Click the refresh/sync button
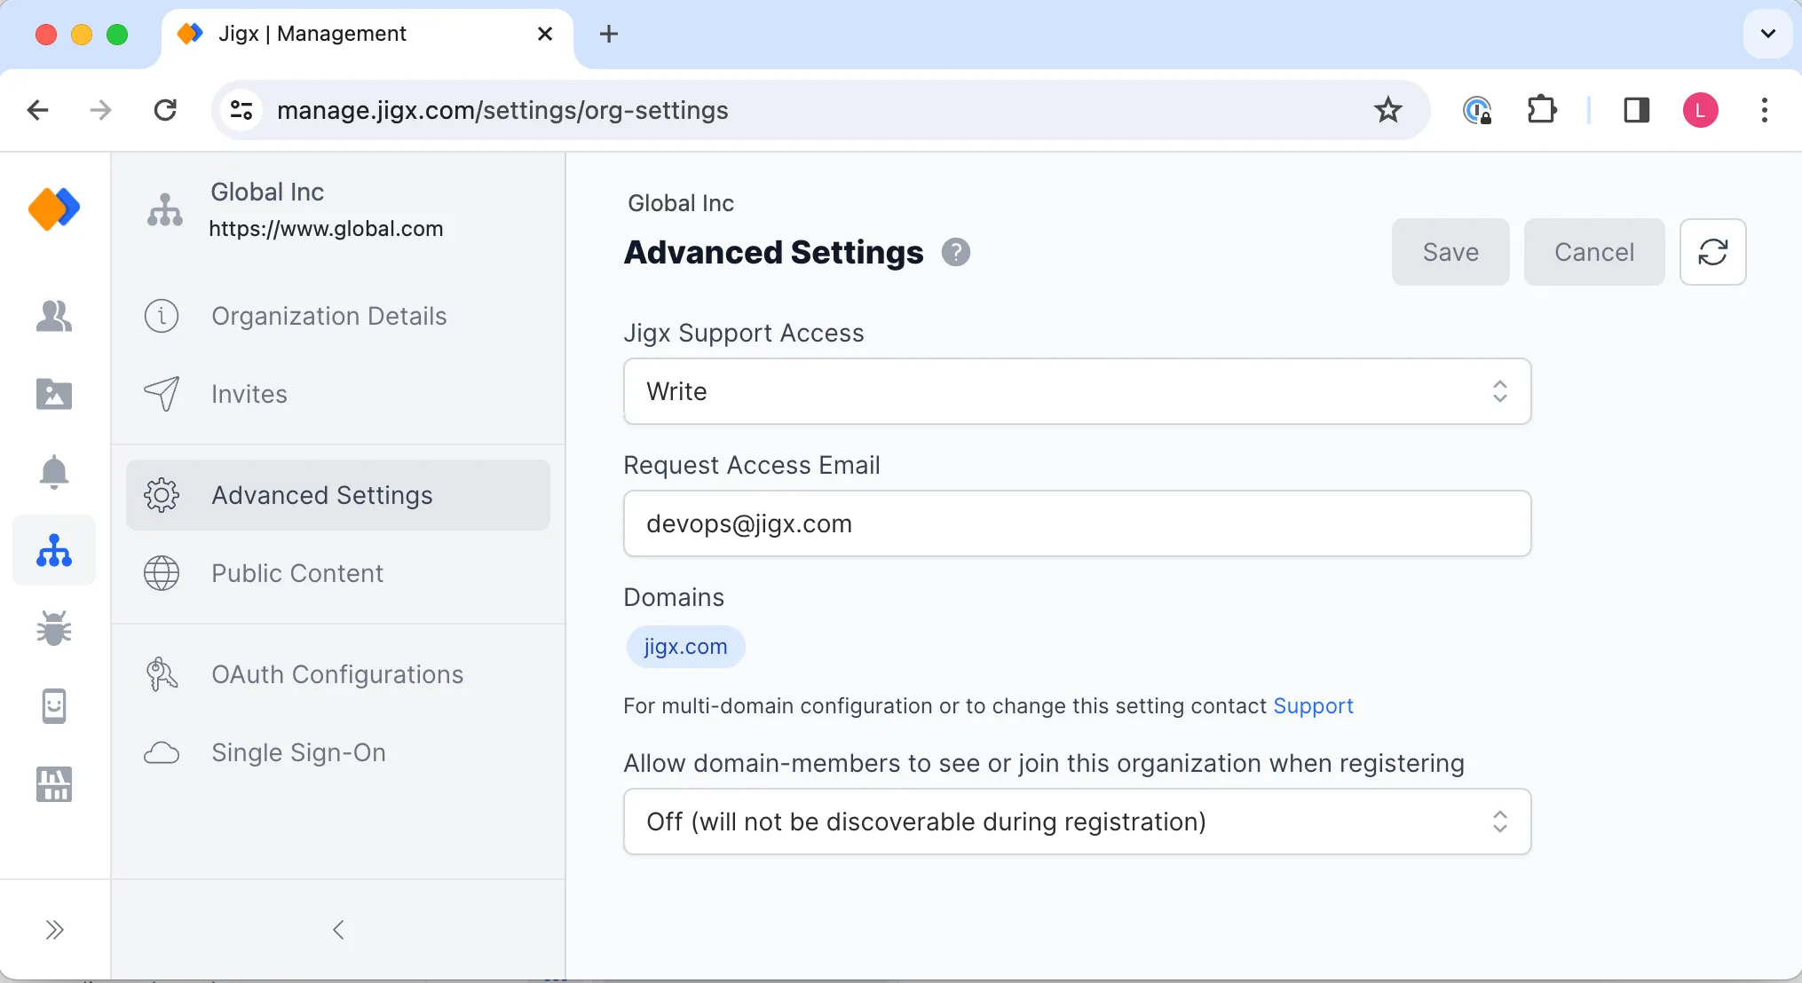 tap(1713, 252)
